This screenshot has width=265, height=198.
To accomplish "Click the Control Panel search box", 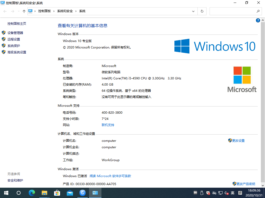I will 232,11.
